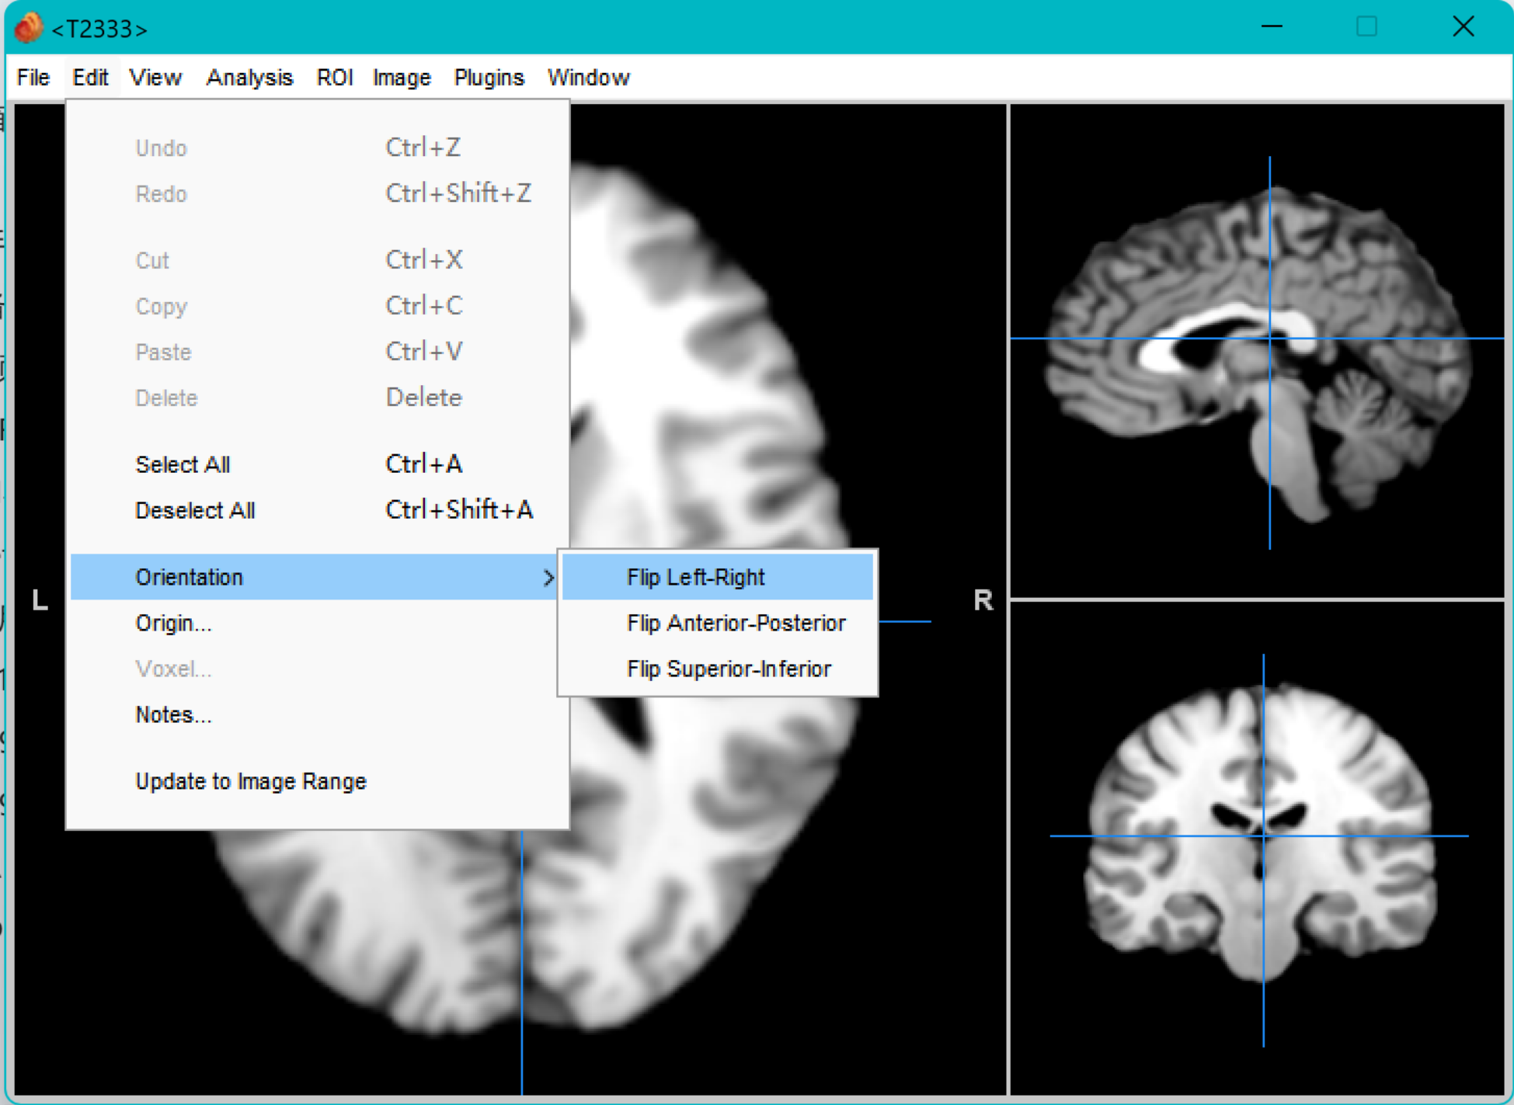1514x1105 pixels.
Task: Choose Update to Image Range
Action: coord(250,781)
